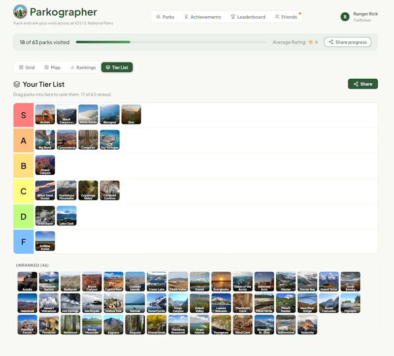394x356 pixels.
Task: Pick the unranked Gateway Arch tile
Action: [x=264, y=282]
